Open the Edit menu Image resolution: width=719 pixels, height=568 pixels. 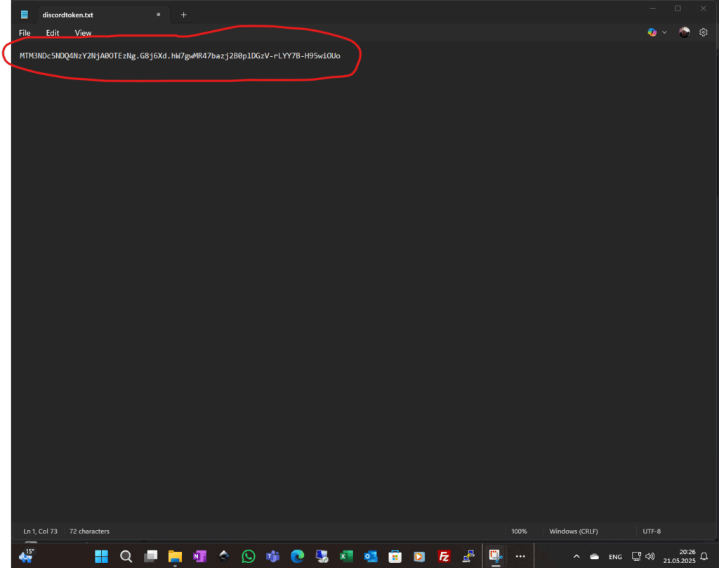click(x=52, y=33)
